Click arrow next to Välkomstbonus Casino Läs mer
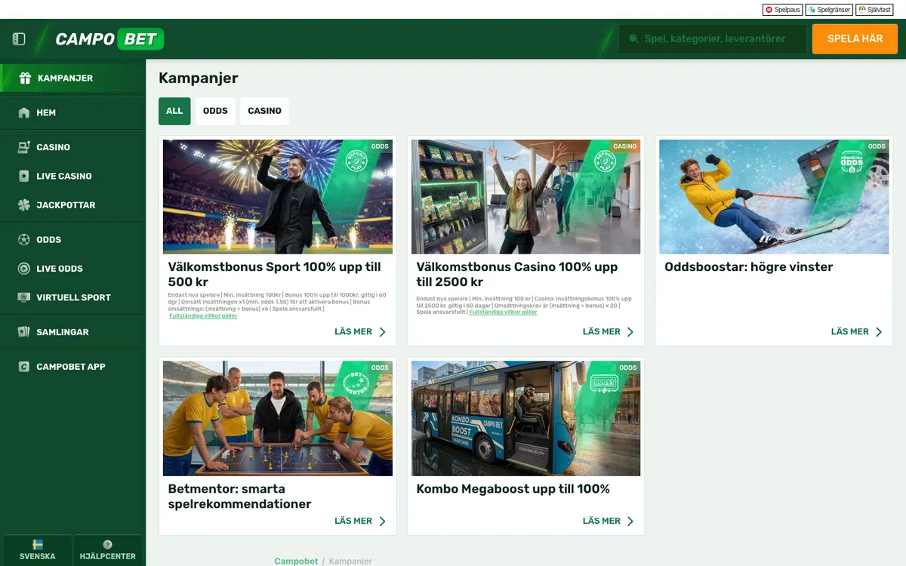 click(x=630, y=332)
